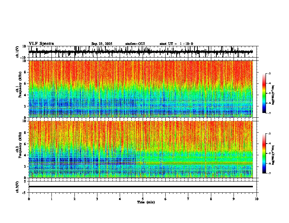Click the ch.2 log(PSD) colorbar caption
The width and height of the screenshot is (289, 223).
tap(273, 155)
